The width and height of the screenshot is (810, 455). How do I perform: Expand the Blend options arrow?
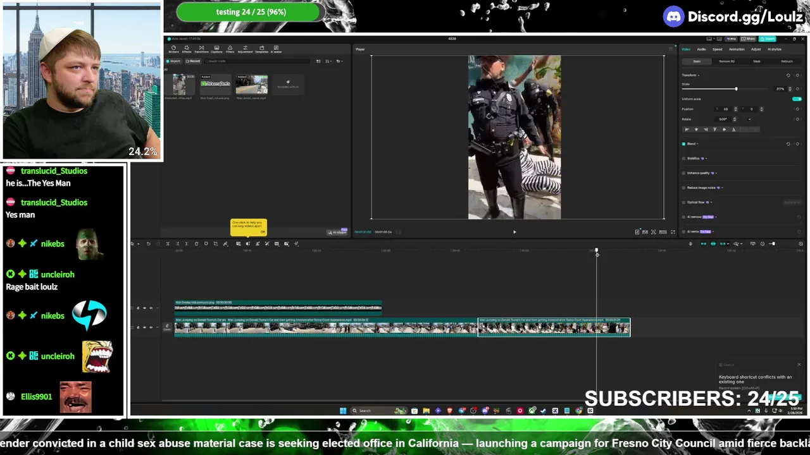697,143
